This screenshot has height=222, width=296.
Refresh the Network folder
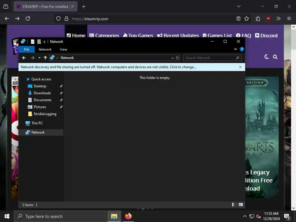coord(177,58)
